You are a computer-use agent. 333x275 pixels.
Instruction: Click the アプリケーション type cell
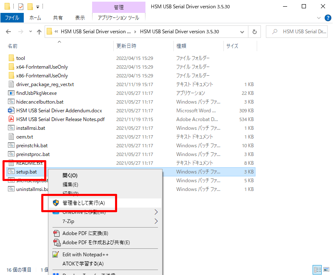pos(190,93)
